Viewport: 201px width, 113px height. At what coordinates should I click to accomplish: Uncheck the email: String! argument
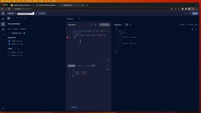click(x=9, y=44)
